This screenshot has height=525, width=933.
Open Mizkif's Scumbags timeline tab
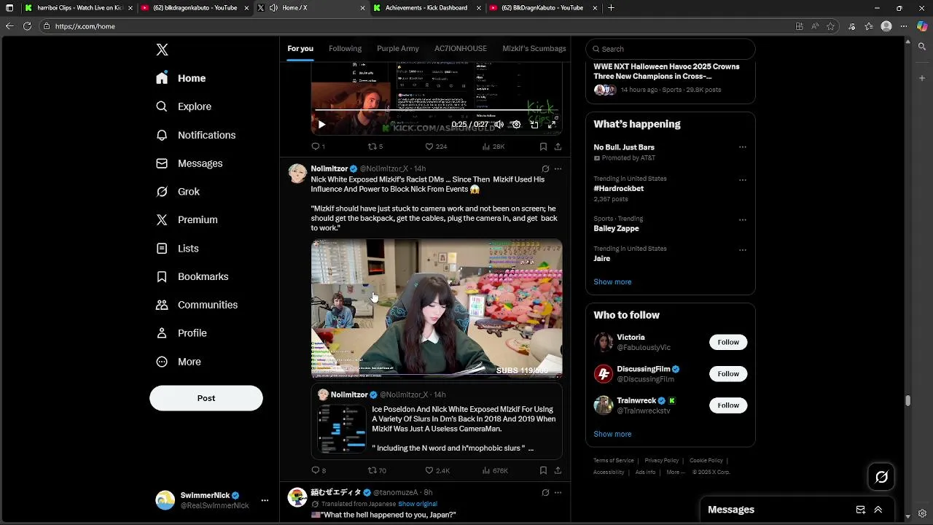pos(534,49)
